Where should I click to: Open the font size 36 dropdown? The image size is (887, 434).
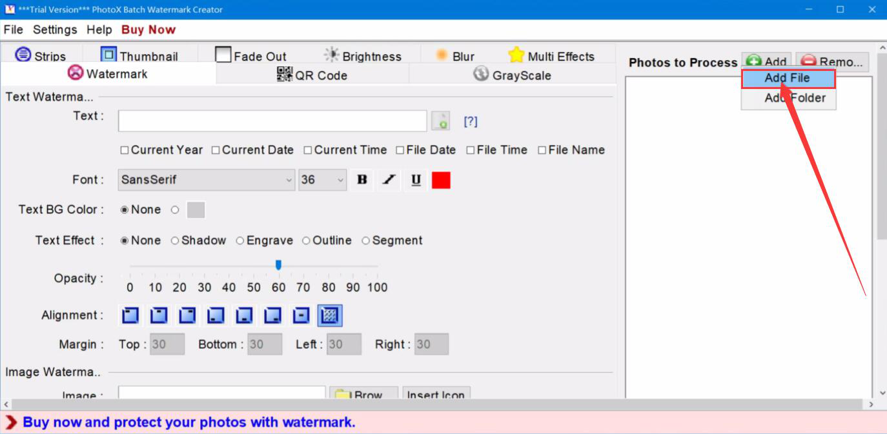coord(323,180)
